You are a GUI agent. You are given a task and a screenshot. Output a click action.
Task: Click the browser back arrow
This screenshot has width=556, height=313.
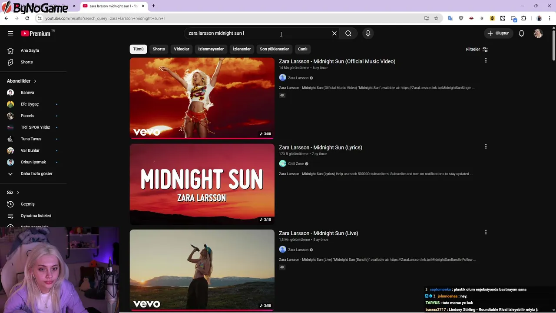pos(6,18)
